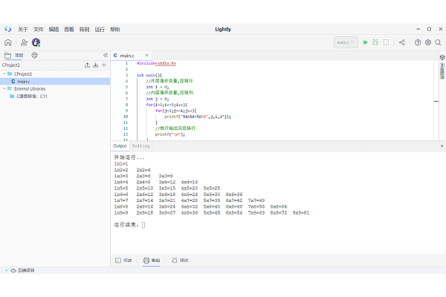Click the 9x9=81 output text

coord(301,212)
